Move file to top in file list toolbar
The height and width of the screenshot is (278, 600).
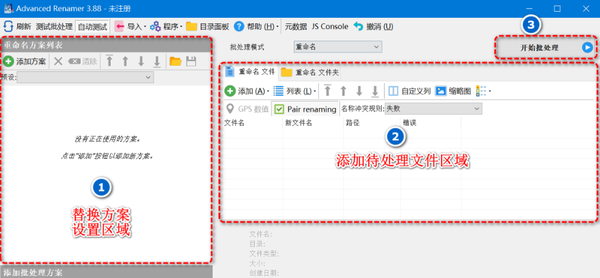(327, 91)
